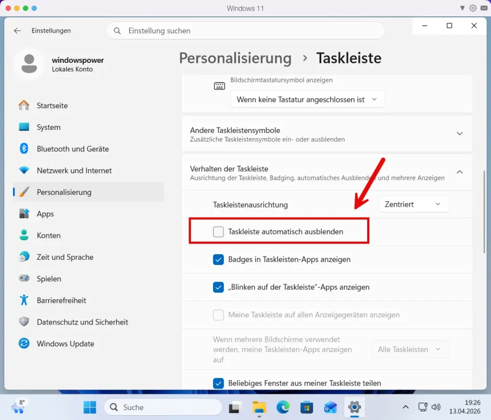Open Microsoft Store from taskbar
Image resolution: width=491 pixels, height=420 pixels.
(x=307, y=407)
